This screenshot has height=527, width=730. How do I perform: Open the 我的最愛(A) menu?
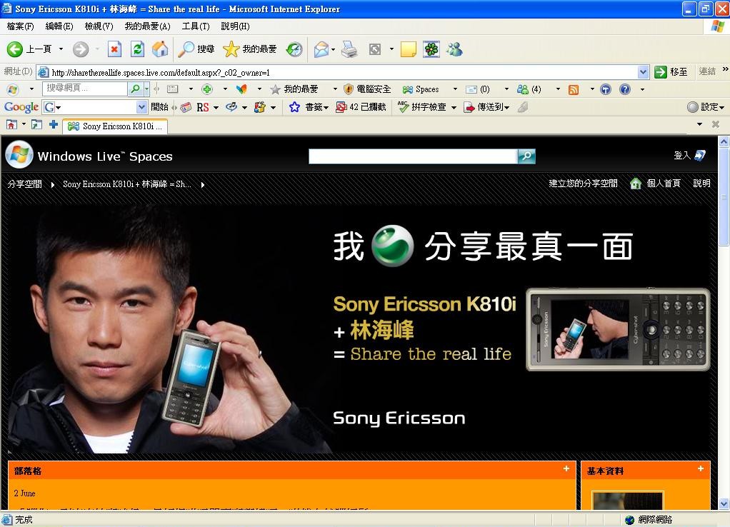click(x=148, y=26)
